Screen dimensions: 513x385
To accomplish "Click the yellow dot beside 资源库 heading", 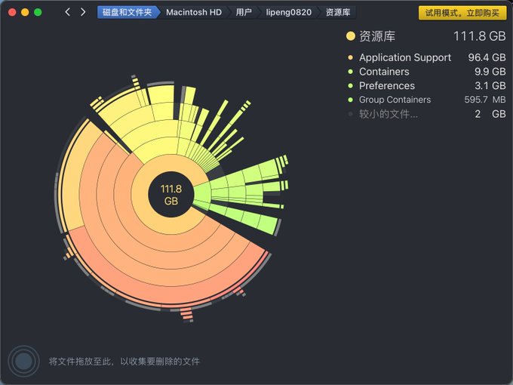I will (x=351, y=36).
